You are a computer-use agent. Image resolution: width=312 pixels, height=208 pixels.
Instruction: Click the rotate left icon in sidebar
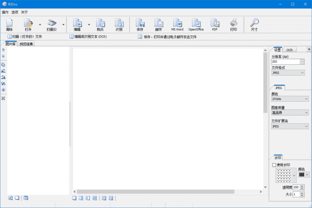pyautogui.click(x=3, y=71)
